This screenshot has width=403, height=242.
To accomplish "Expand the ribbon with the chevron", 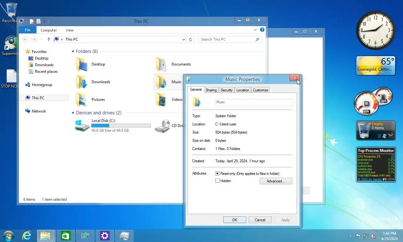I will click(255, 30).
